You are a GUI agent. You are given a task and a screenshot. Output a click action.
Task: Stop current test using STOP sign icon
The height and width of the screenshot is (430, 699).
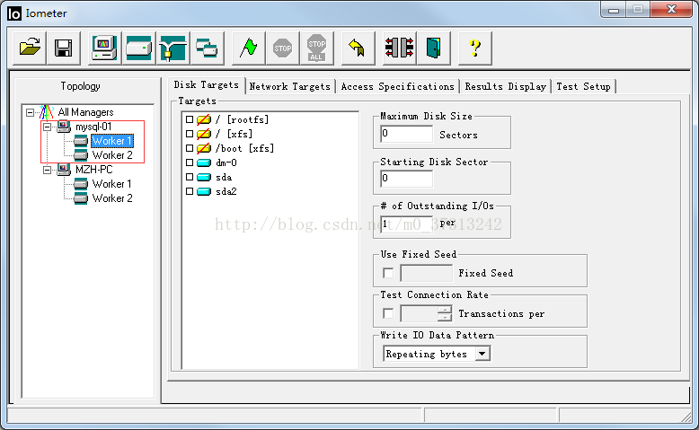click(x=283, y=48)
